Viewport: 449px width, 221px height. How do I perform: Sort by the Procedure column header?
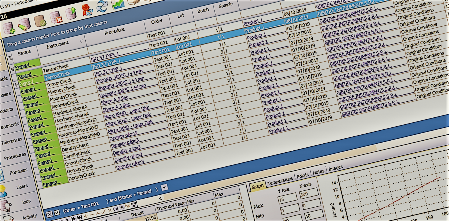coord(114,31)
